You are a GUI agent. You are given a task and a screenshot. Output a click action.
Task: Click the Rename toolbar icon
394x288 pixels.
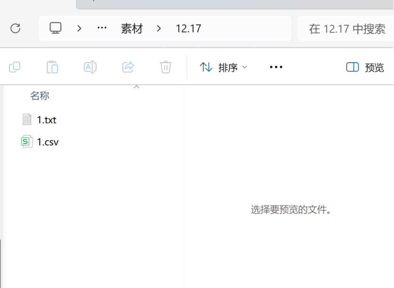pos(90,67)
